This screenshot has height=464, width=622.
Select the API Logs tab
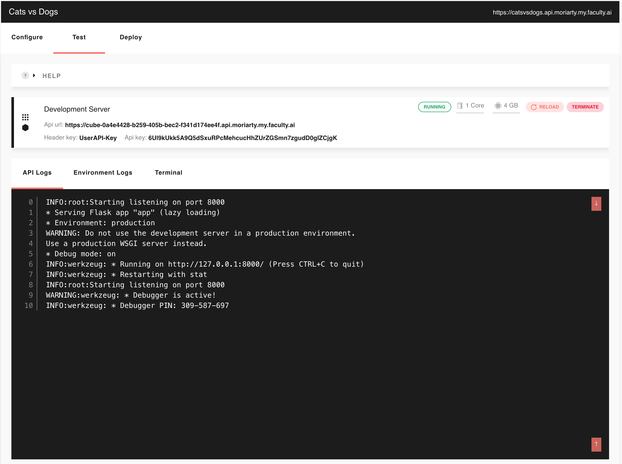(37, 173)
